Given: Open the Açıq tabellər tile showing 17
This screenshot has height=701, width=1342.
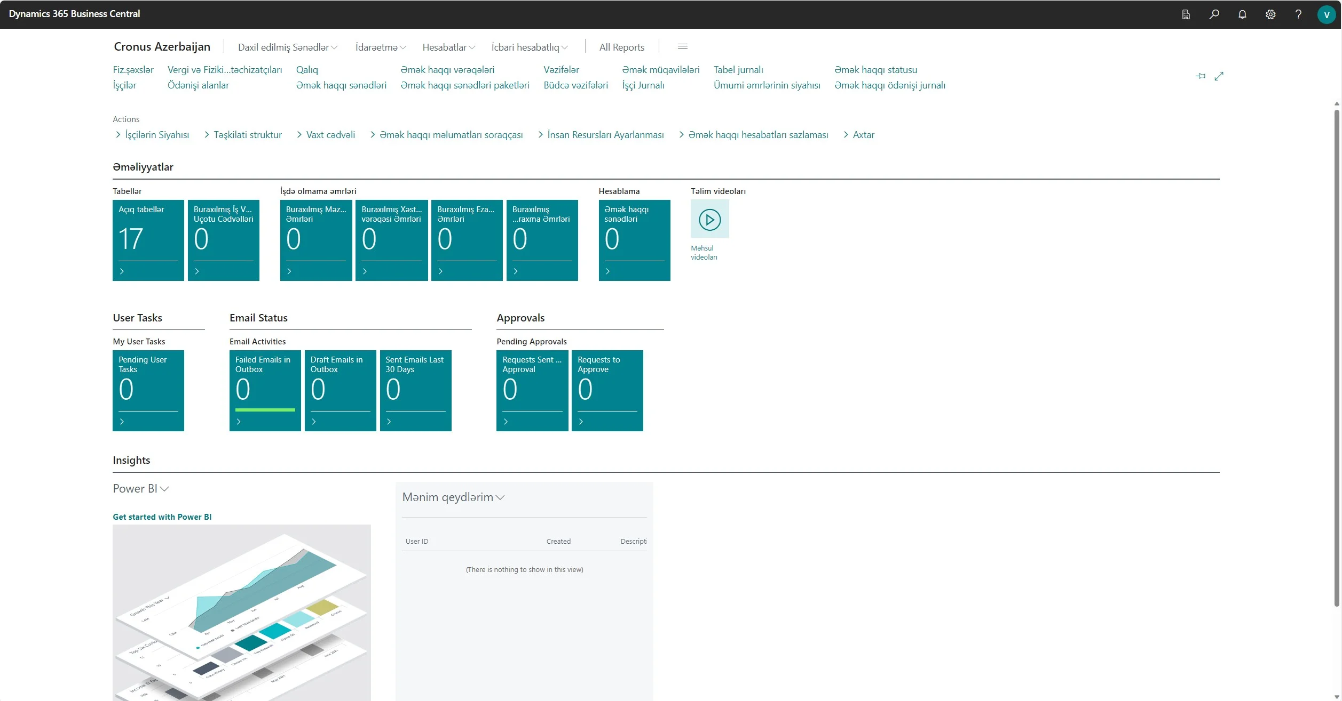Looking at the screenshot, I should coord(148,240).
